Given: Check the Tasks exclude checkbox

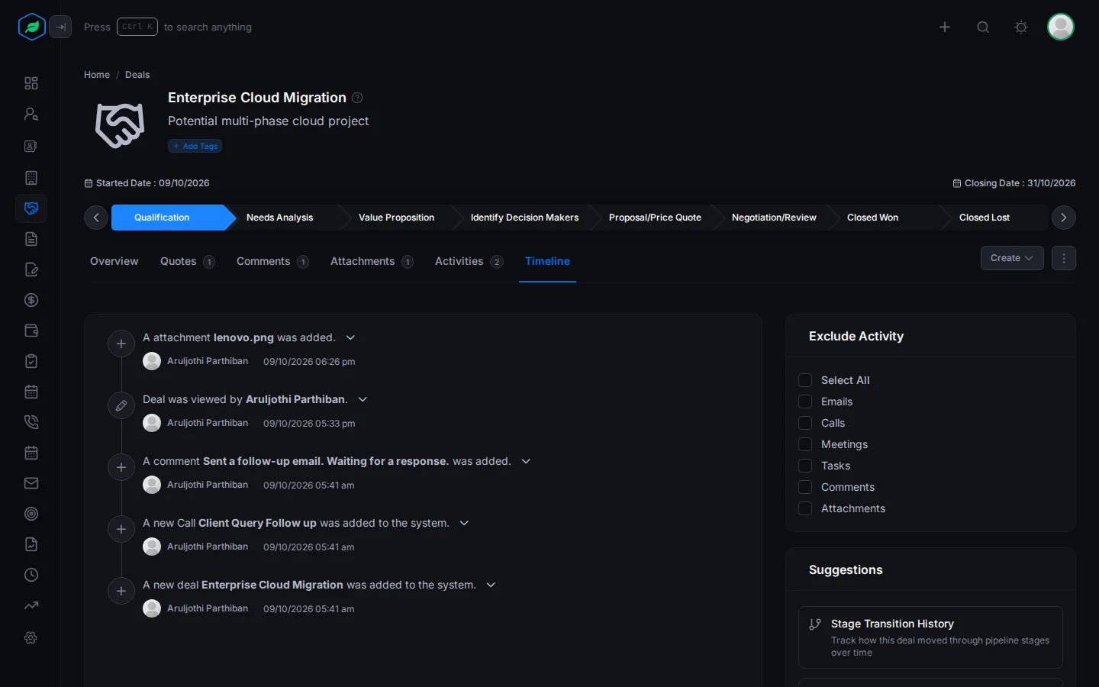Looking at the screenshot, I should pyautogui.click(x=805, y=466).
